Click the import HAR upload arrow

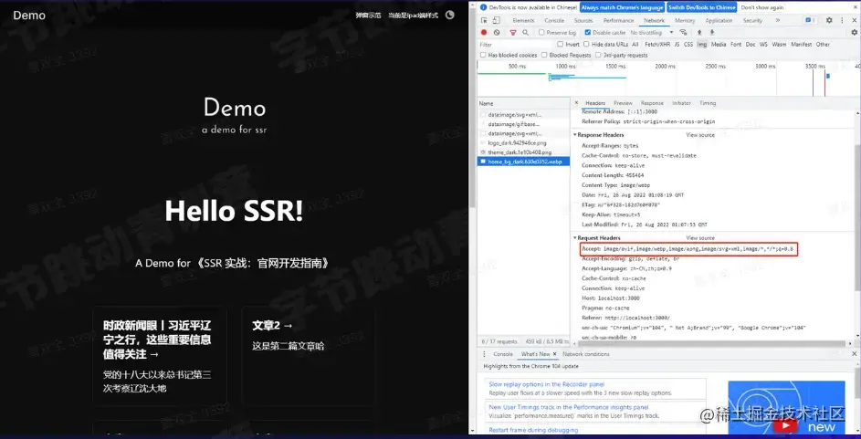point(699,32)
